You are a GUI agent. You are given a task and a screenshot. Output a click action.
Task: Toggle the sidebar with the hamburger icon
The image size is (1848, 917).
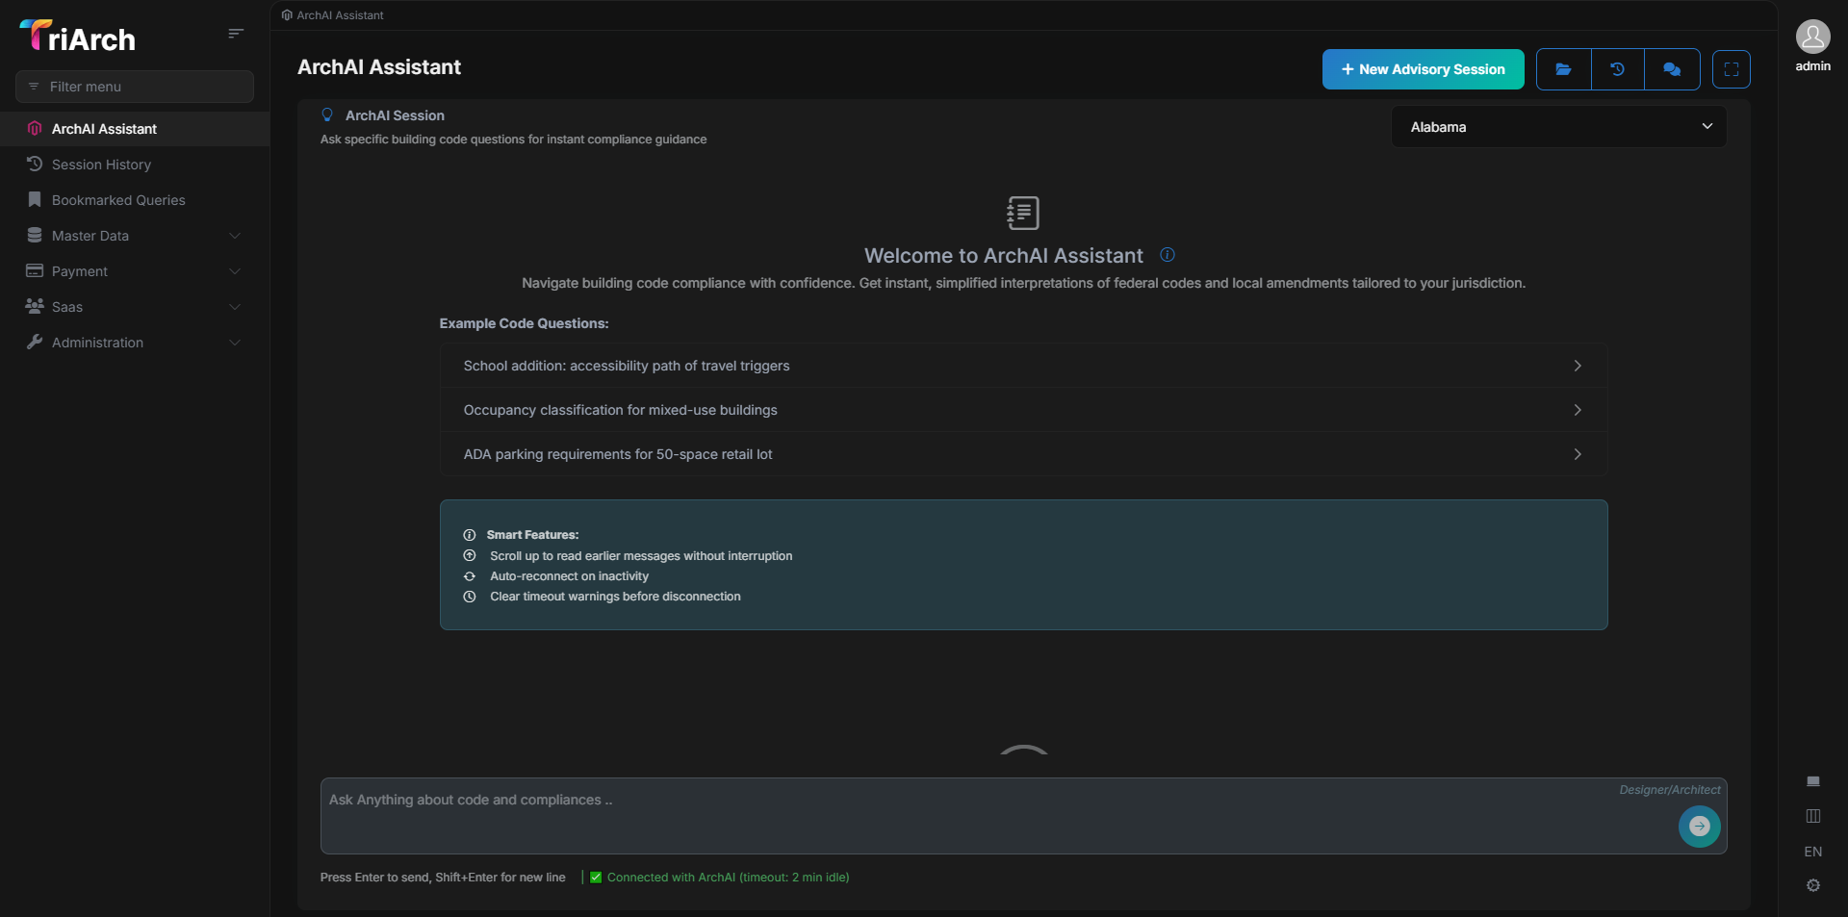pyautogui.click(x=236, y=34)
